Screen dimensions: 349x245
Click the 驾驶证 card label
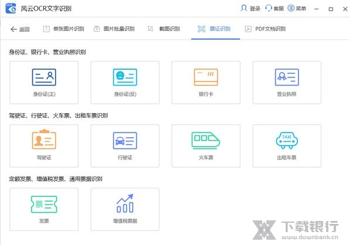[44, 158]
